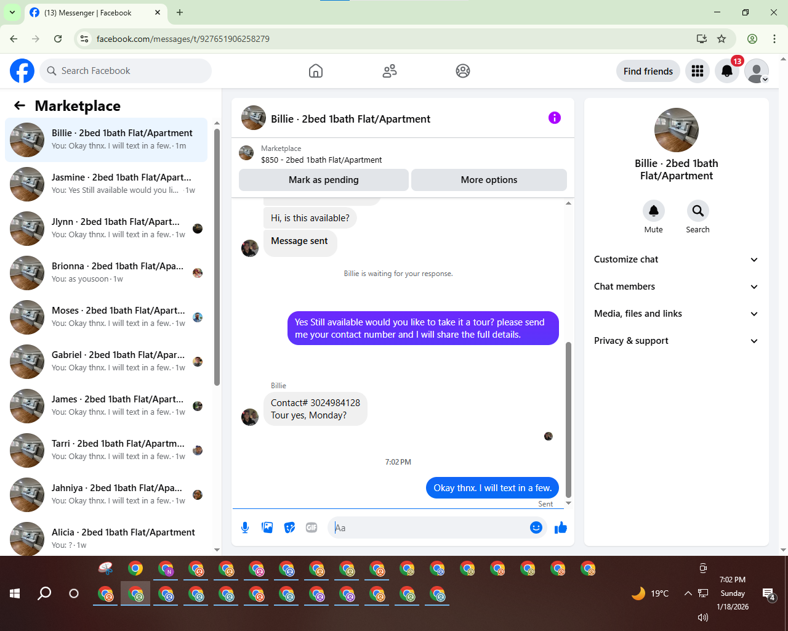Click the browser address bar URL
The width and height of the screenshot is (788, 631).
pos(183,39)
